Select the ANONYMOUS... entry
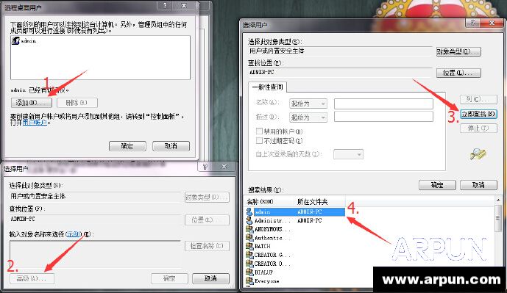Viewport: 507px width, 293px height. click(272, 229)
